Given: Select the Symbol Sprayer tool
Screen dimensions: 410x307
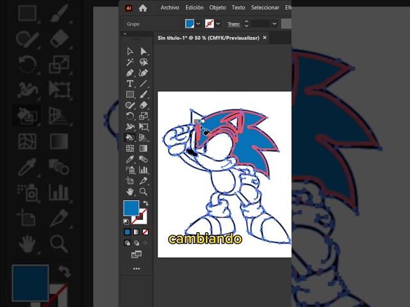Looking at the screenshot, I should click(x=130, y=170).
